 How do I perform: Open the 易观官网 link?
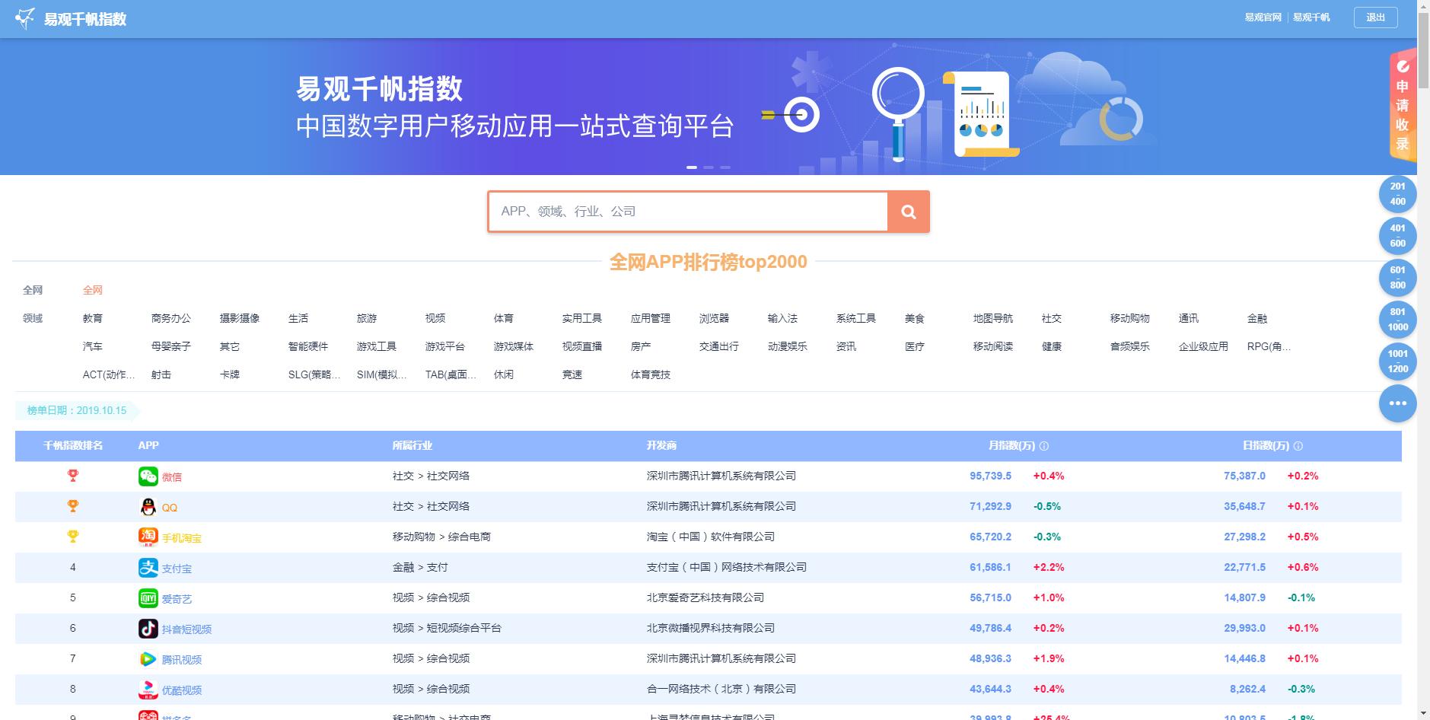click(x=1263, y=18)
